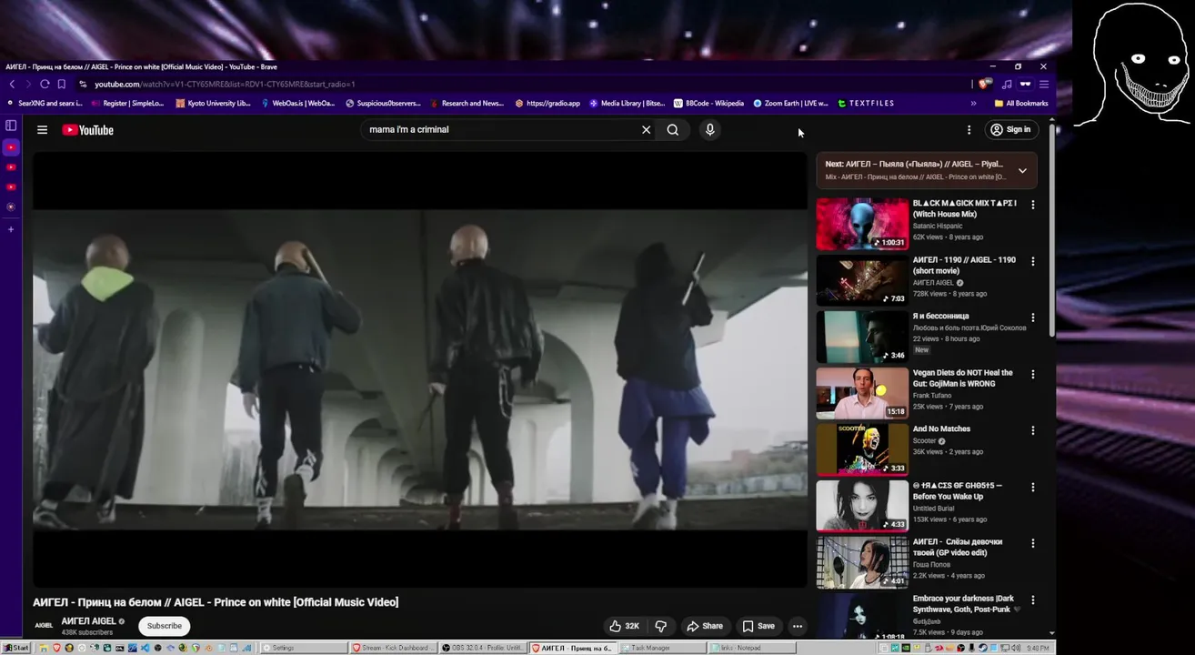This screenshot has width=1195, height=655.
Task: Open options for AIGEL 1190 short movie
Action: click(x=1032, y=261)
